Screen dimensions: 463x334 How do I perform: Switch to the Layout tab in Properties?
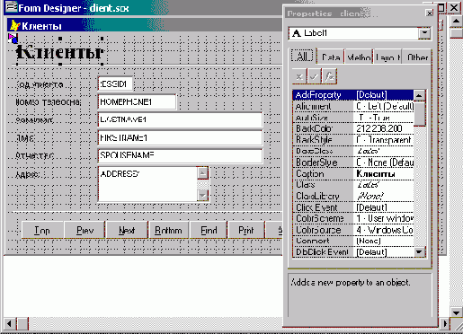[x=387, y=57]
